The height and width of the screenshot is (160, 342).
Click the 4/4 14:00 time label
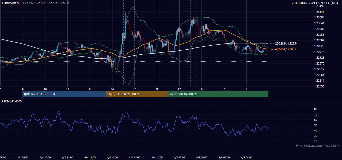[x=90, y=157]
